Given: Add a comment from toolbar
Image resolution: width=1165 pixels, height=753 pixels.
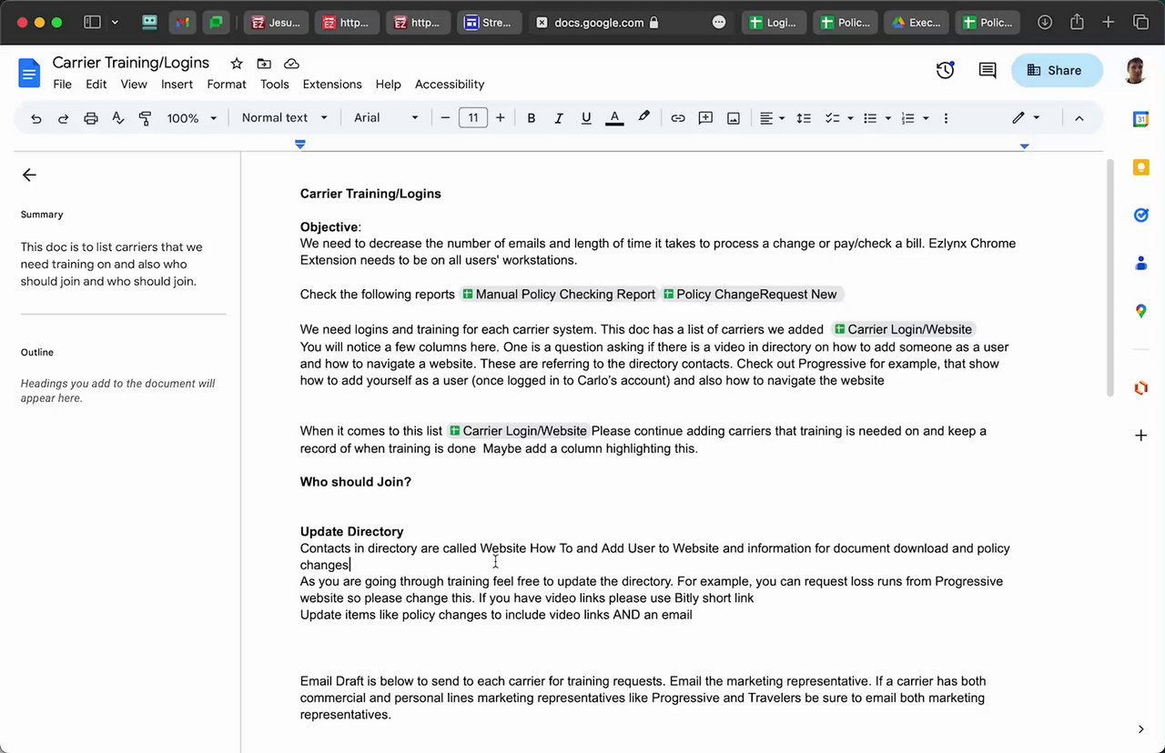Looking at the screenshot, I should 705,118.
